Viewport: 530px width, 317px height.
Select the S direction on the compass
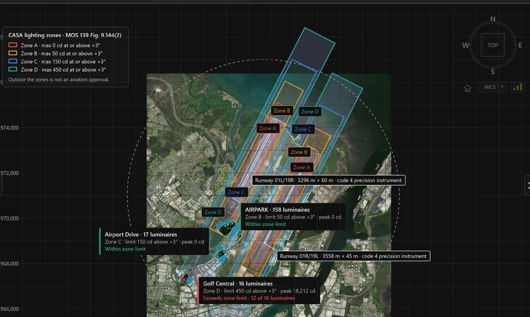pyautogui.click(x=493, y=71)
